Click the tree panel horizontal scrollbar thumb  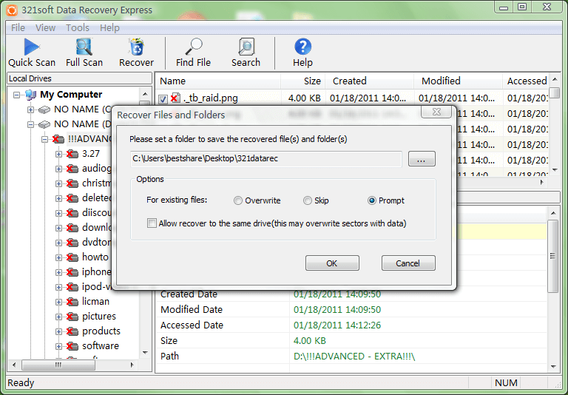click(58, 365)
